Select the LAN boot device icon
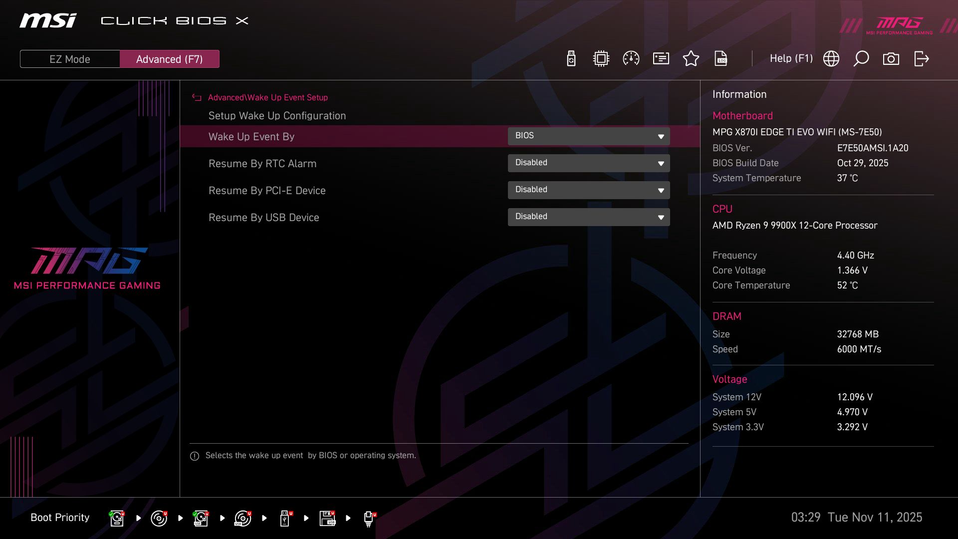 368,518
